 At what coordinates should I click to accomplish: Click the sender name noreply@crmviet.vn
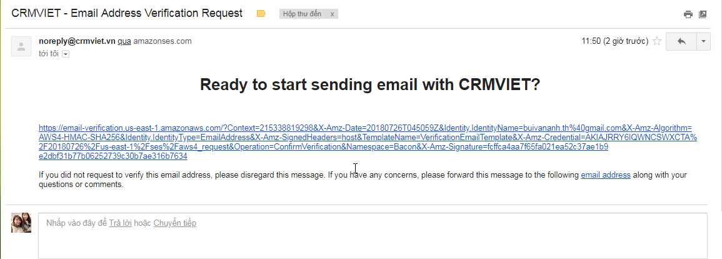coord(77,41)
